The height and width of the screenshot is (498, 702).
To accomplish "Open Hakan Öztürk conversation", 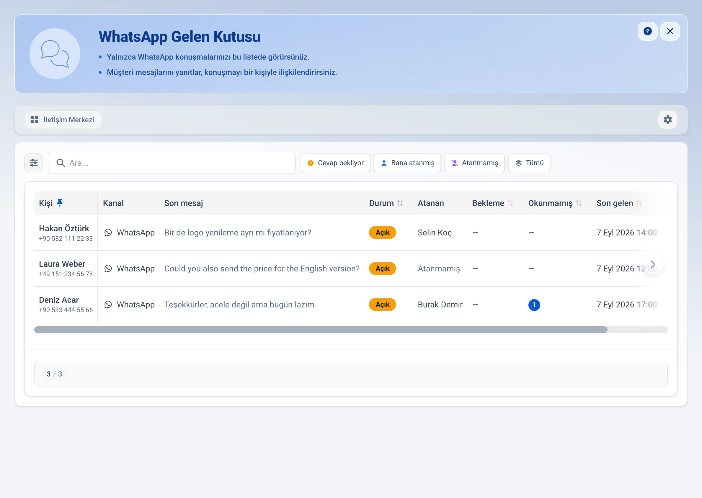I will coord(64,228).
